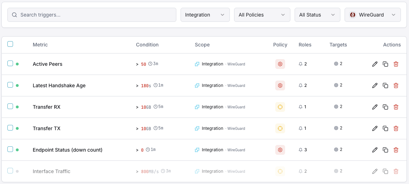This screenshot has width=409, height=184.
Task: Check the Active Peers row checkbox
Action: [x=10, y=63]
